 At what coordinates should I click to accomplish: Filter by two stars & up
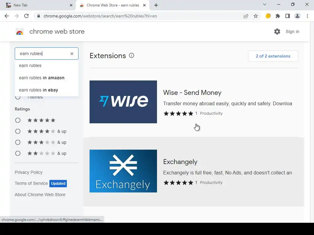(x=18, y=153)
